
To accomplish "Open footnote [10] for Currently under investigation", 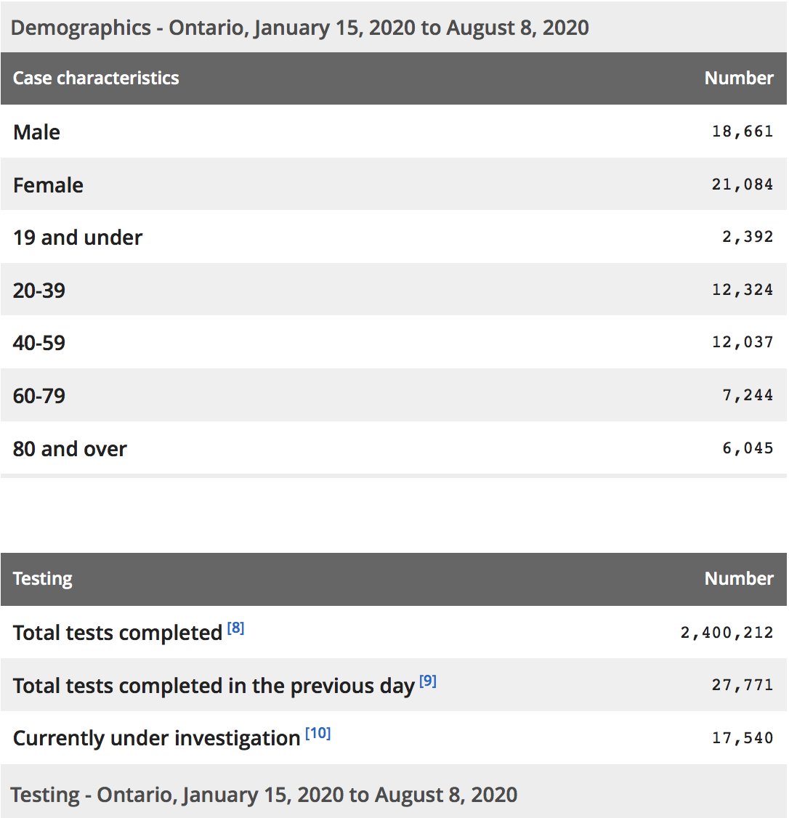I will 317,733.
